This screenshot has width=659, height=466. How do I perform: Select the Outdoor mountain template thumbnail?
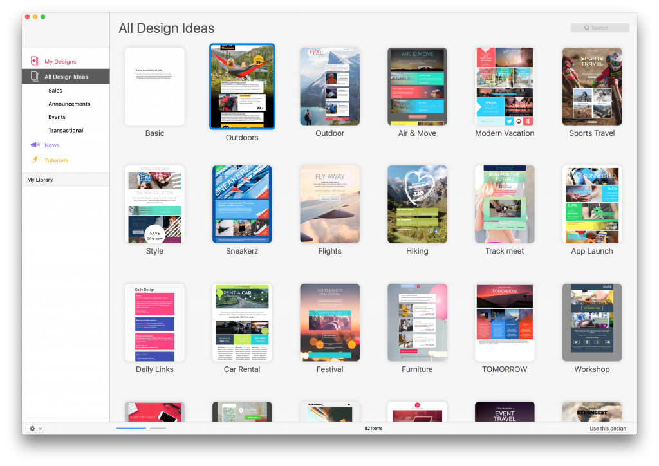pos(330,86)
